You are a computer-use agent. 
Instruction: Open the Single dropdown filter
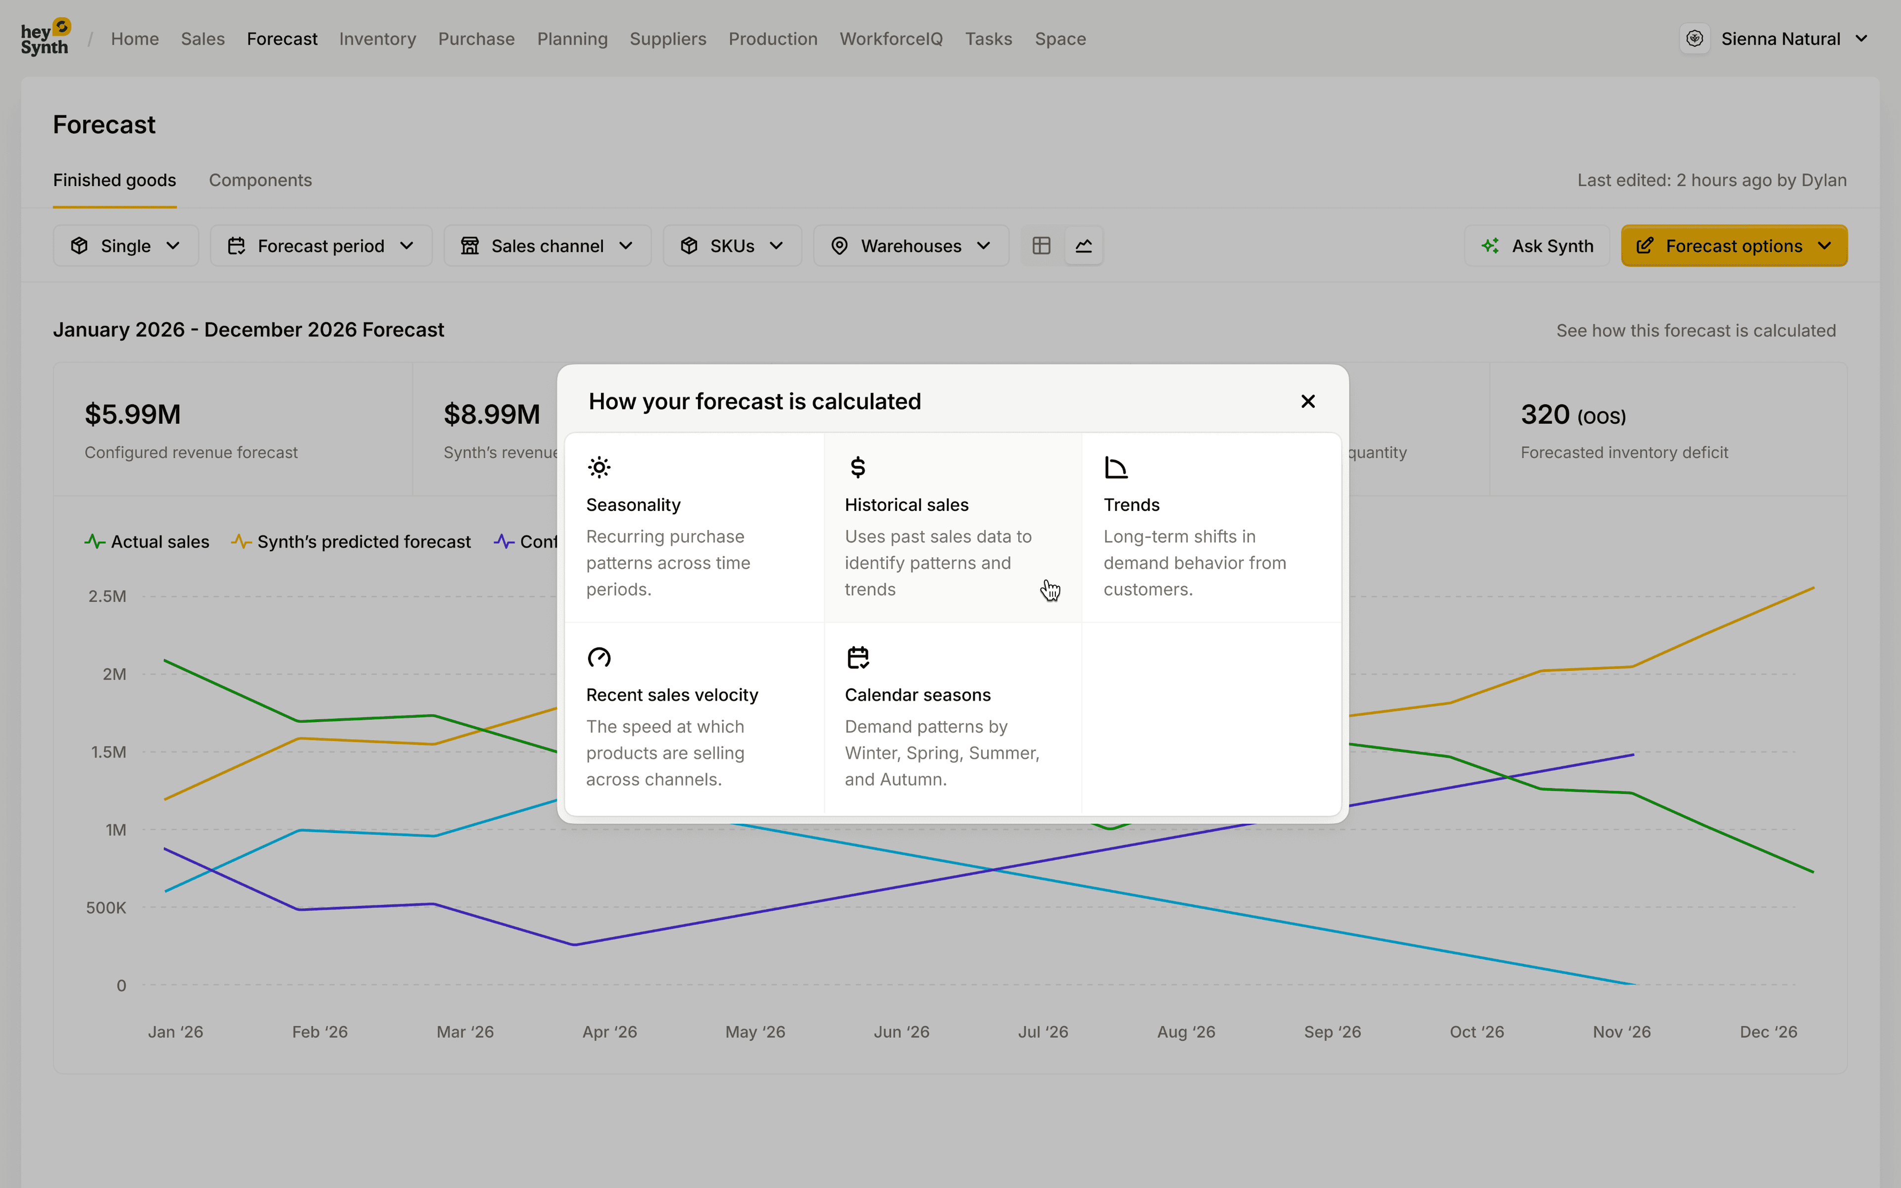click(x=126, y=246)
